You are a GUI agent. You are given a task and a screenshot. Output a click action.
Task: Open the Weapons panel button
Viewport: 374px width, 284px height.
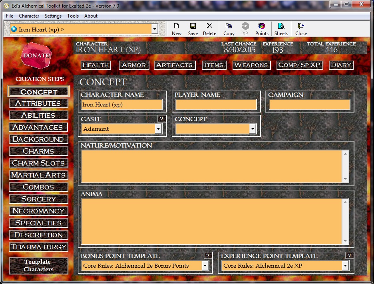click(251, 65)
